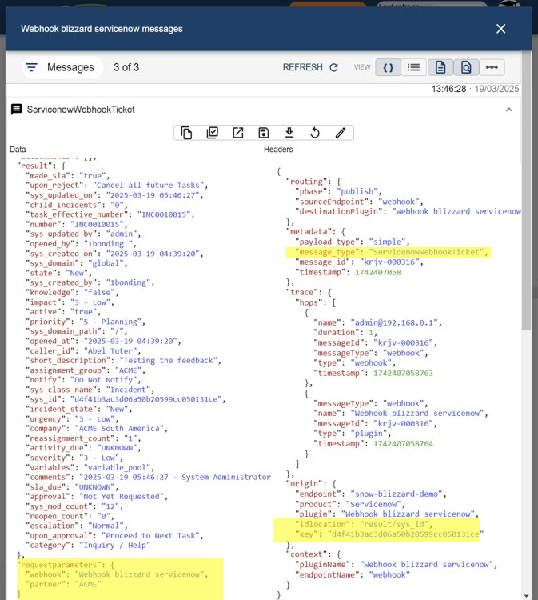Click the '3 of 3' message counter
Image resolution: width=538 pixels, height=600 pixels.
click(x=126, y=67)
